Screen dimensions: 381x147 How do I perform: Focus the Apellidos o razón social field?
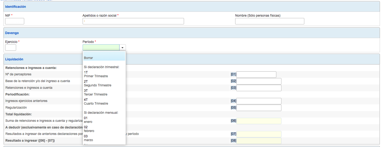(133, 21)
